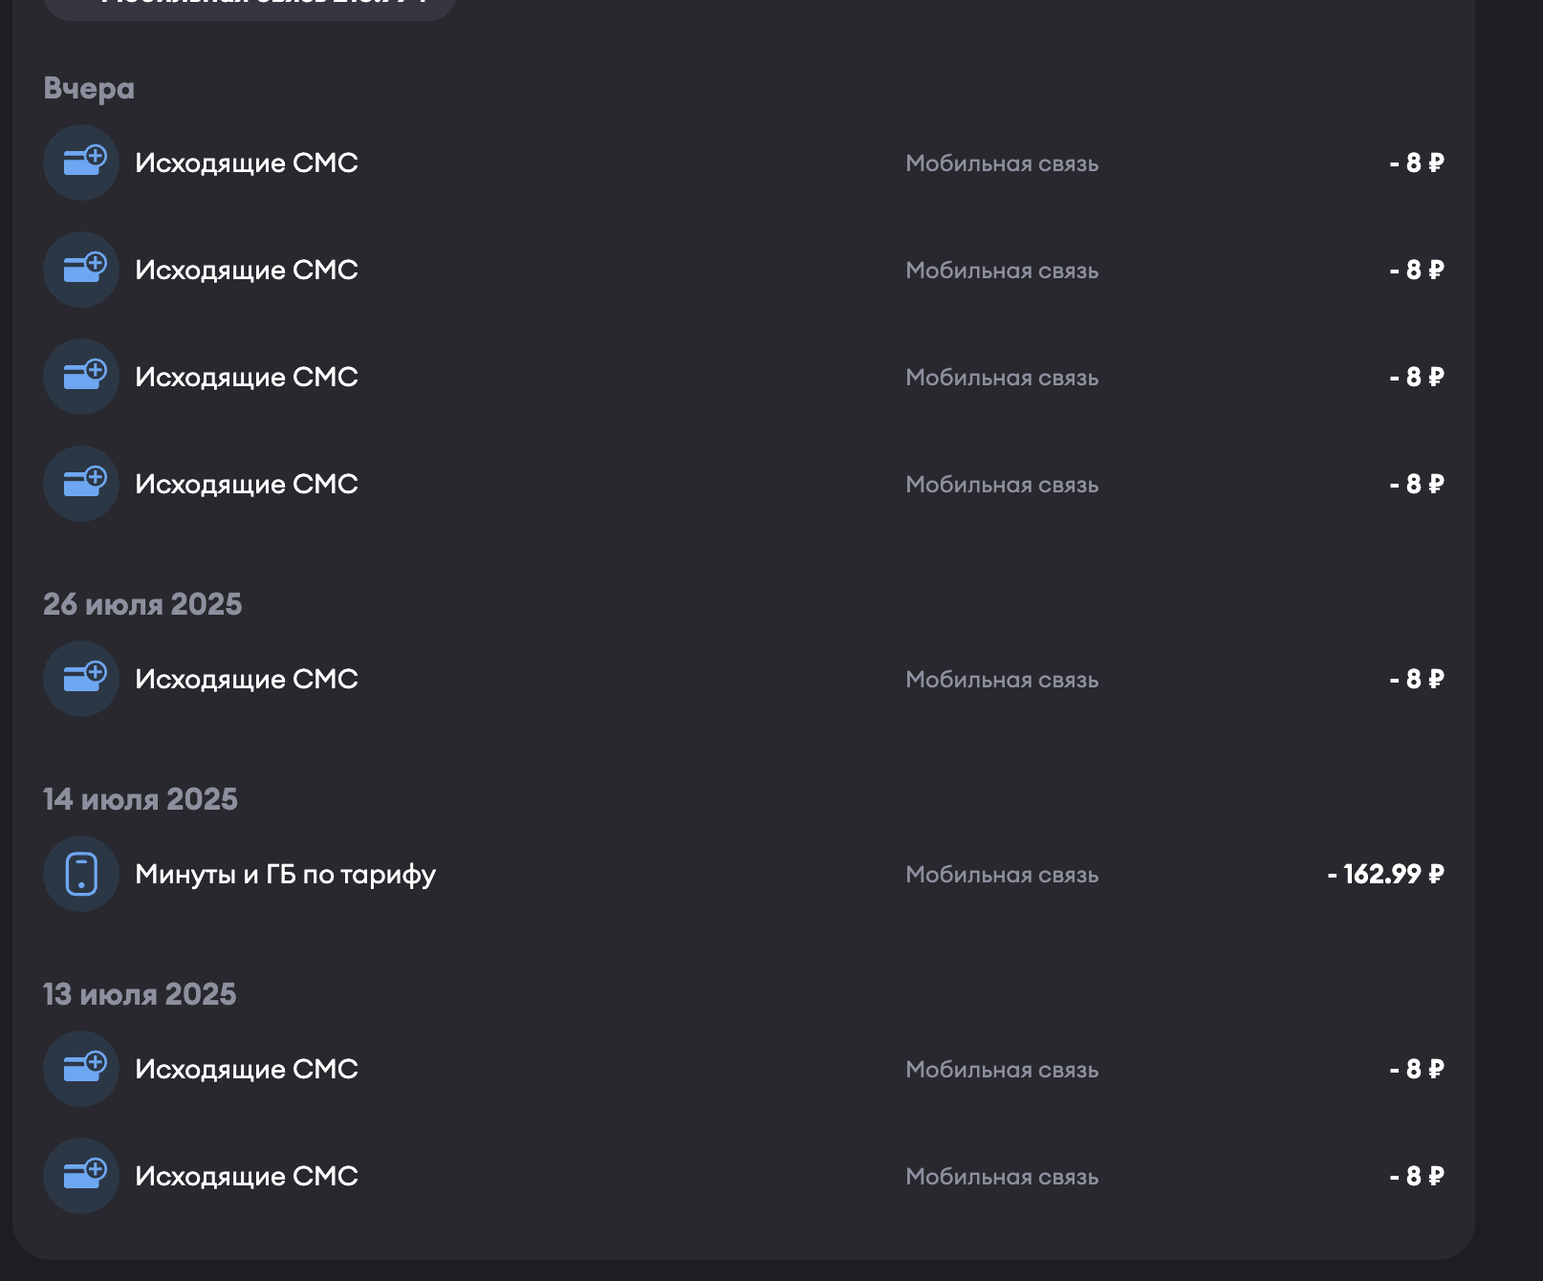The image size is (1543, 1281).
Task: Click the -162.99 ₽ charge amount
Action: point(1385,874)
